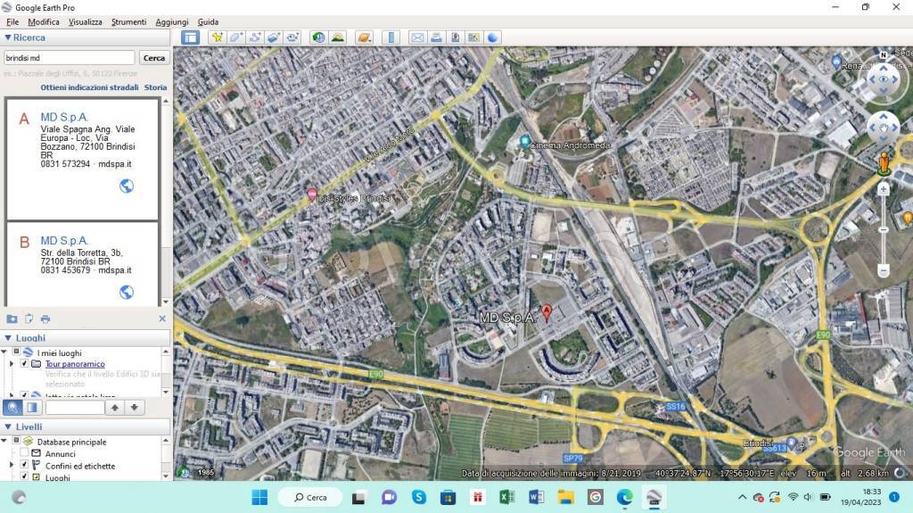The width and height of the screenshot is (913, 513).
Task: Click the Email envelope toolbar icon
Action: 417,37
